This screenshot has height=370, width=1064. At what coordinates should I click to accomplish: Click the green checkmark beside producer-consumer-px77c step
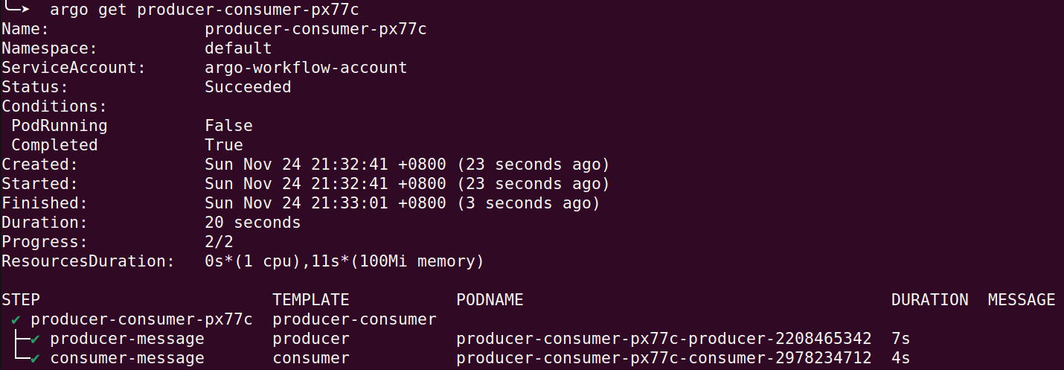(16, 320)
